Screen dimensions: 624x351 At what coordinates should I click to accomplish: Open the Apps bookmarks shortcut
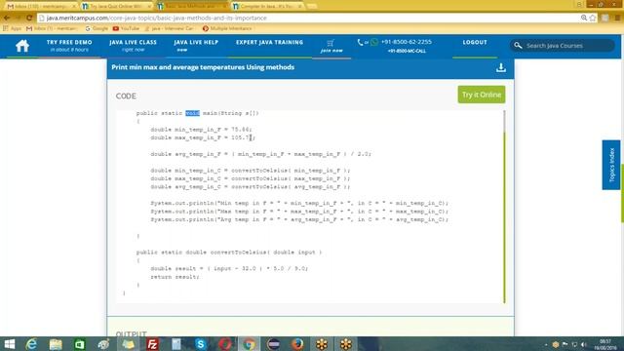(x=12, y=28)
